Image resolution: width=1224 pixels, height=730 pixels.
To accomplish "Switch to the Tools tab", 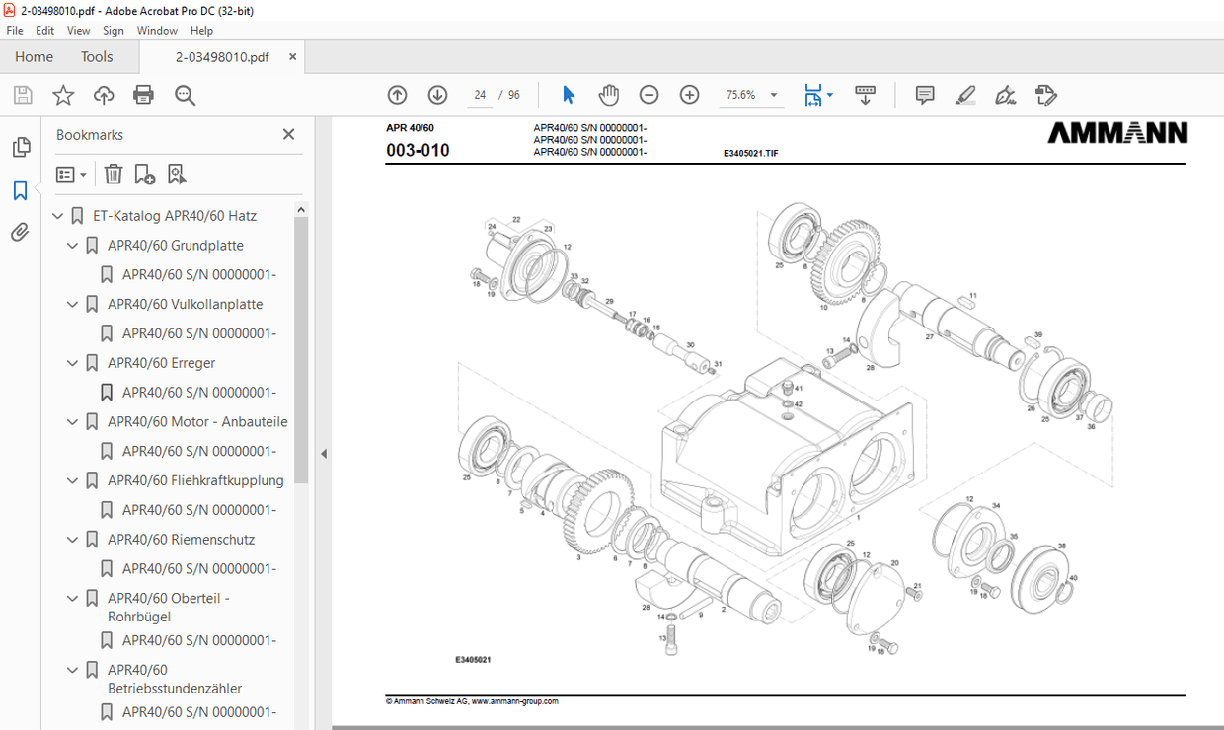I will pos(96,56).
